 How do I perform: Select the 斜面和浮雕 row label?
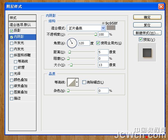22,55
